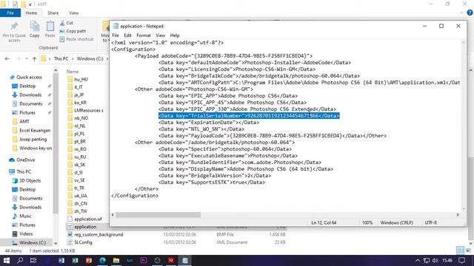
Task: Open the Action Center notifications
Action: 462,260
